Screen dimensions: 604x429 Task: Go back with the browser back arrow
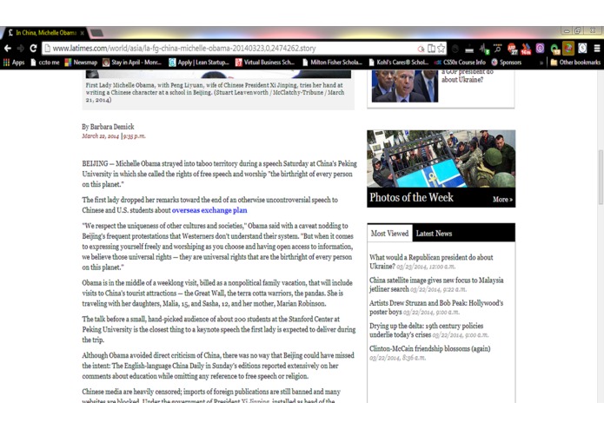tap(8, 49)
